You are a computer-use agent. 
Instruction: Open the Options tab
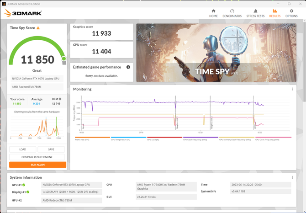[x=291, y=13]
